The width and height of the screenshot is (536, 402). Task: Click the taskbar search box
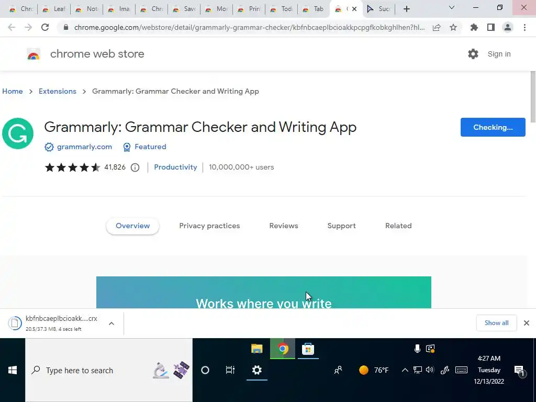pyautogui.click(x=109, y=370)
